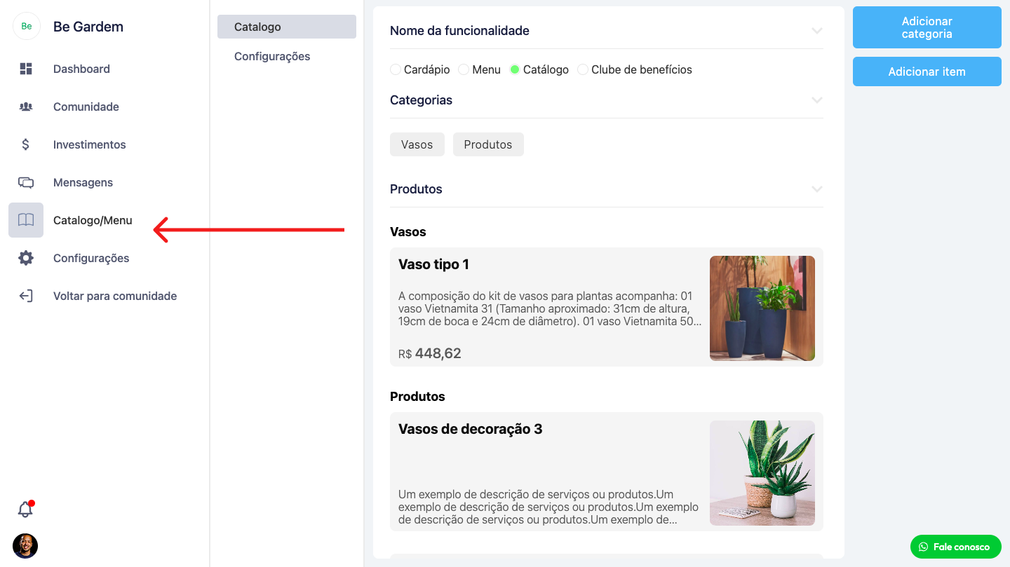1010x567 pixels.
Task: Select the Cardápio radio option
Action: pyautogui.click(x=396, y=69)
